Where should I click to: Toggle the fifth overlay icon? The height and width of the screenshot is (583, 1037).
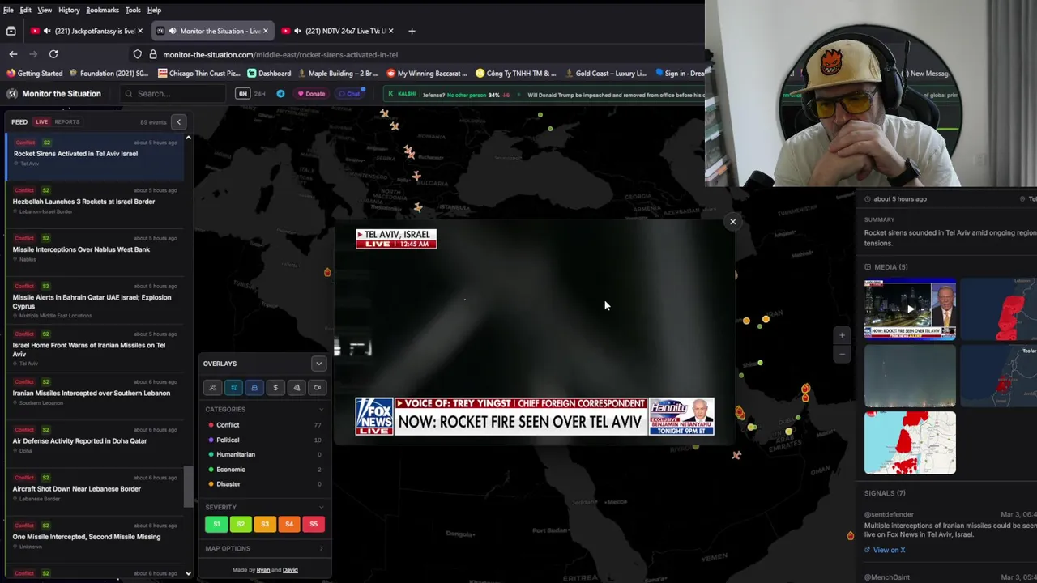point(297,387)
